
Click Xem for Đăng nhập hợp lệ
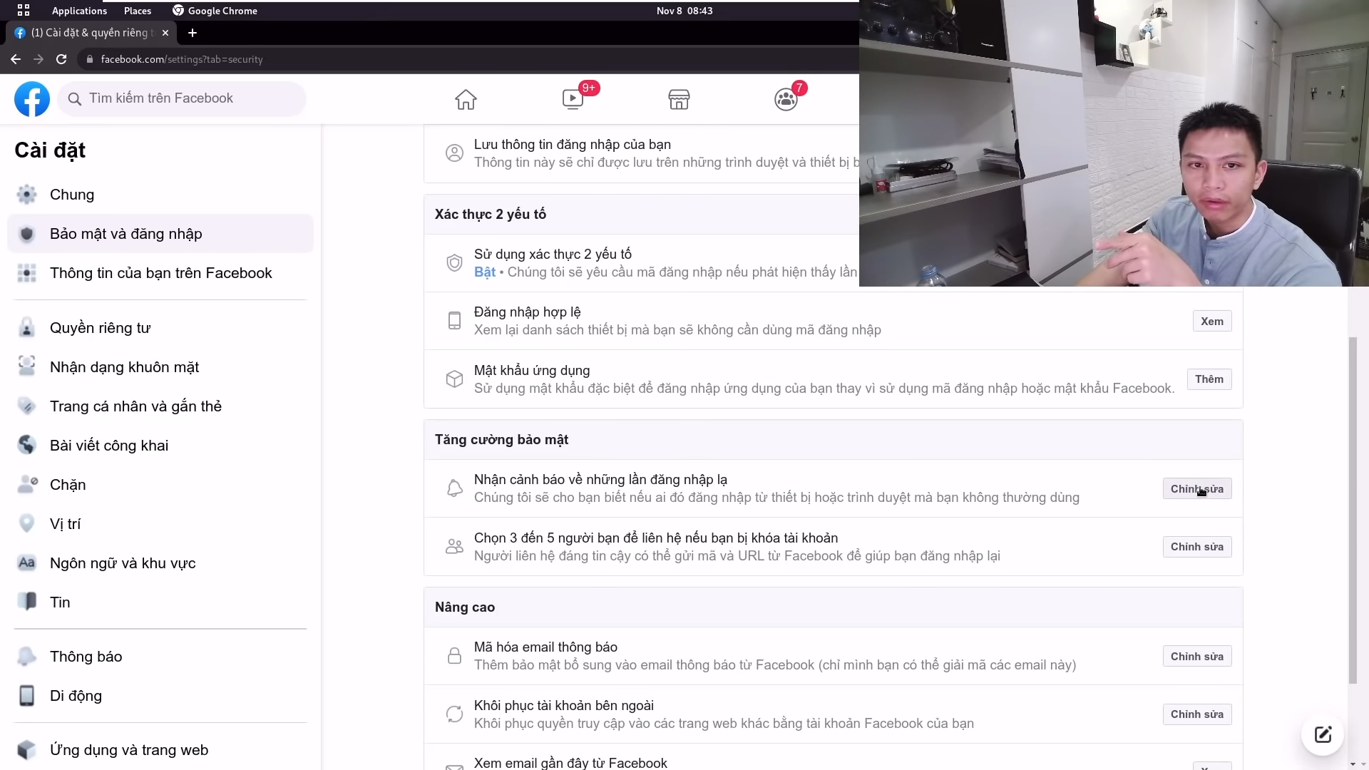coord(1212,321)
